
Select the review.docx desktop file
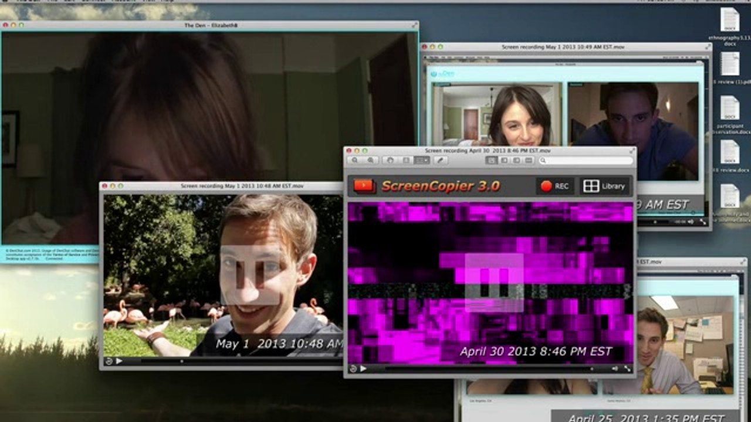729,156
